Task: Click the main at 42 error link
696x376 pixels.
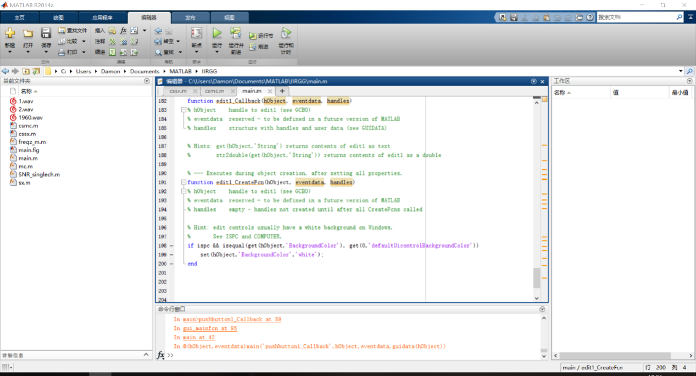Action: 198,338
